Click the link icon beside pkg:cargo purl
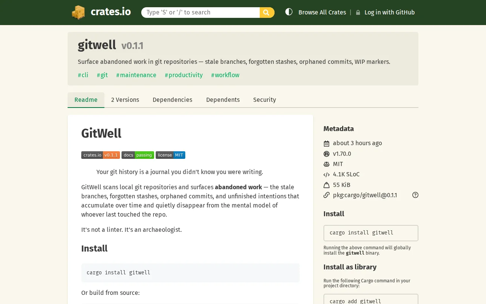The height and width of the screenshot is (304, 486). click(x=327, y=195)
